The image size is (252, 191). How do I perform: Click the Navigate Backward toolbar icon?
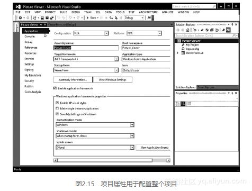click(20, 18)
